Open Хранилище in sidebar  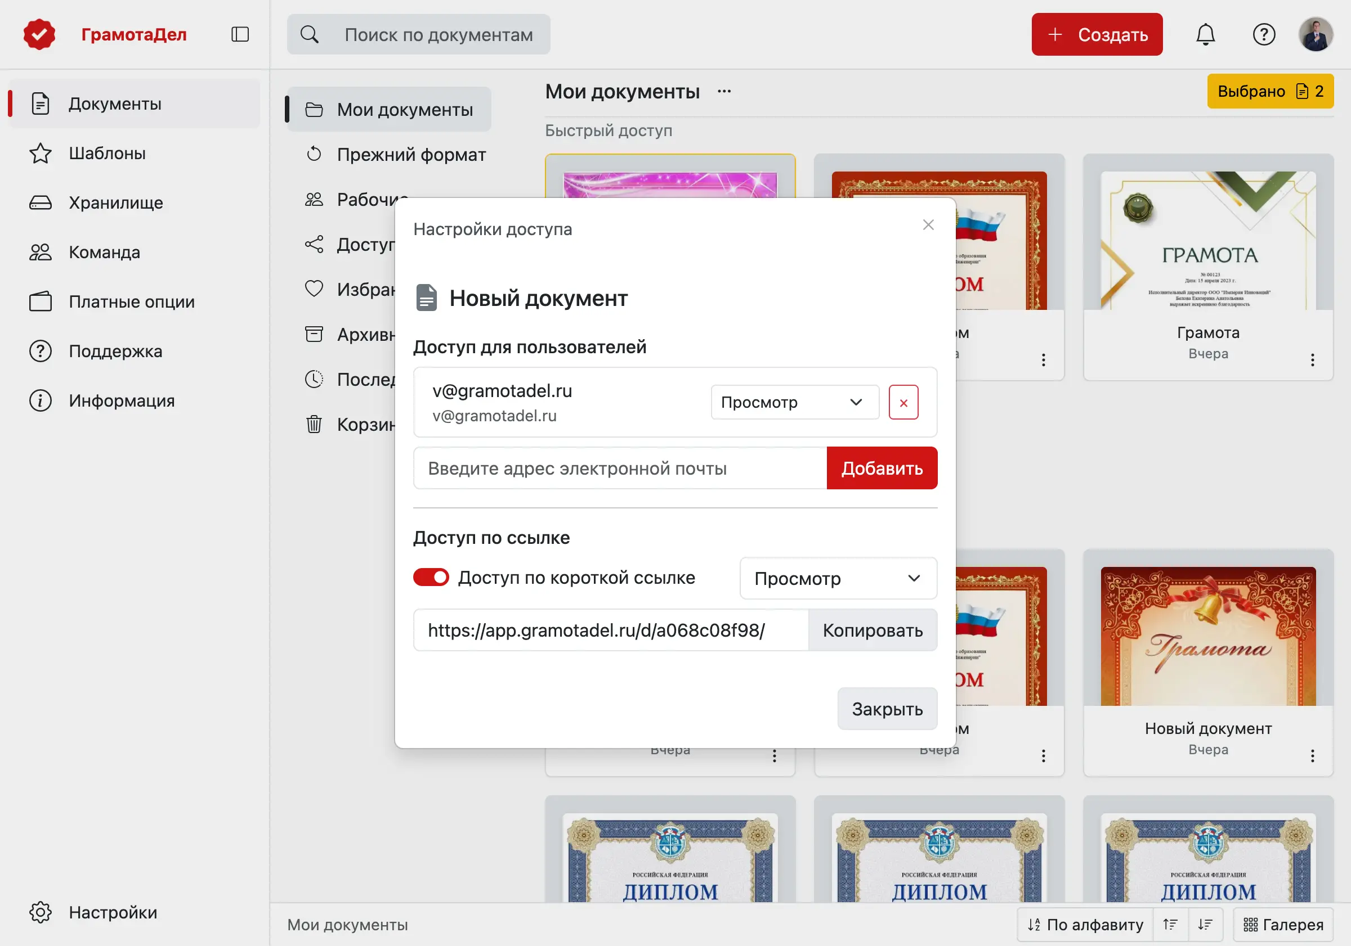(134, 202)
